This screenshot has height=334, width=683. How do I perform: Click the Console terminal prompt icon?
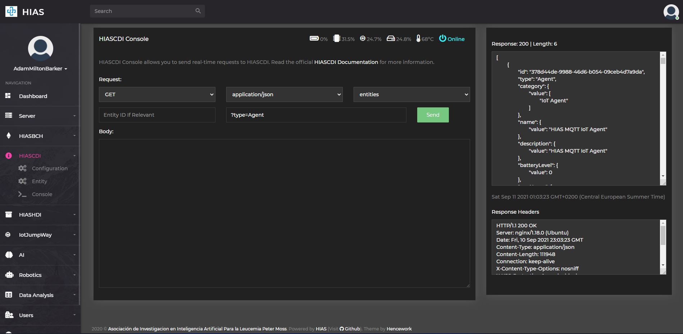[22, 194]
